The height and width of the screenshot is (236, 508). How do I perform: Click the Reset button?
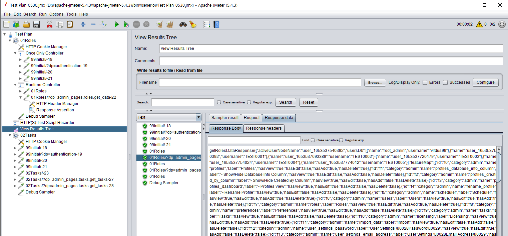pyautogui.click(x=309, y=102)
